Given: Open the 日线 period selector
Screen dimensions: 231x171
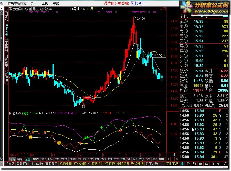Looking at the screenshot, I should 173,155.
